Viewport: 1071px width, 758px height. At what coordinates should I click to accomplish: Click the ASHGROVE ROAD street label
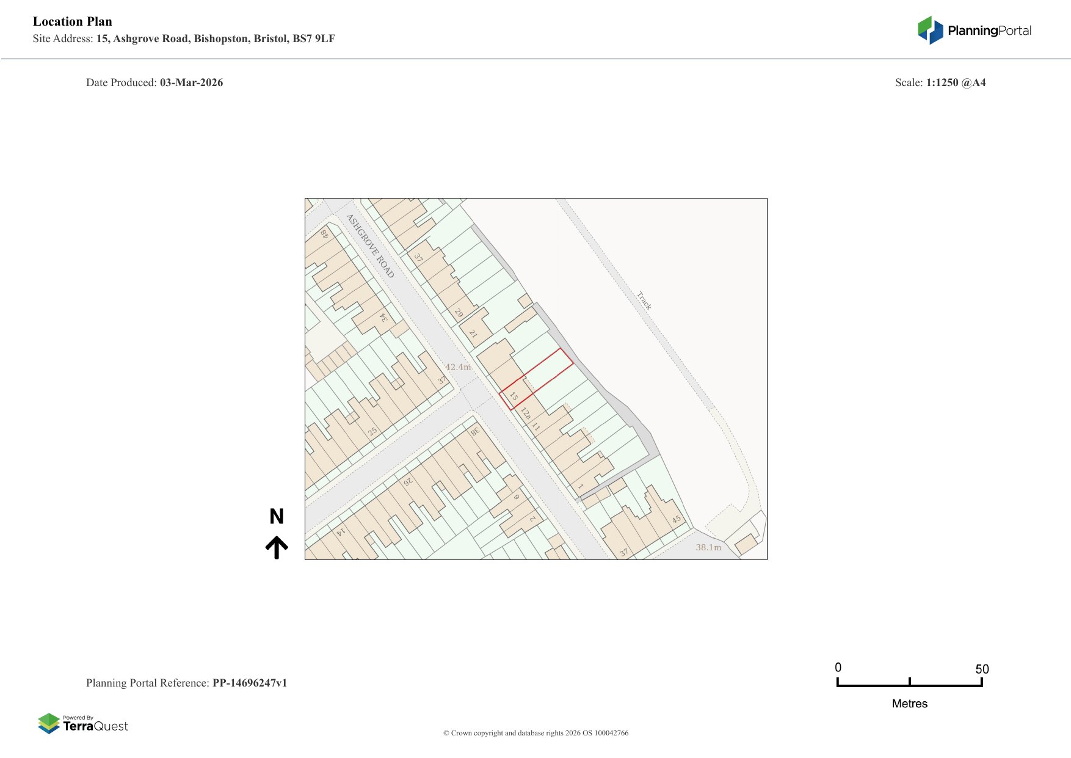point(370,246)
